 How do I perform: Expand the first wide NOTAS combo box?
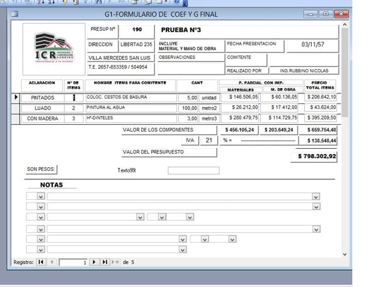coord(316,197)
